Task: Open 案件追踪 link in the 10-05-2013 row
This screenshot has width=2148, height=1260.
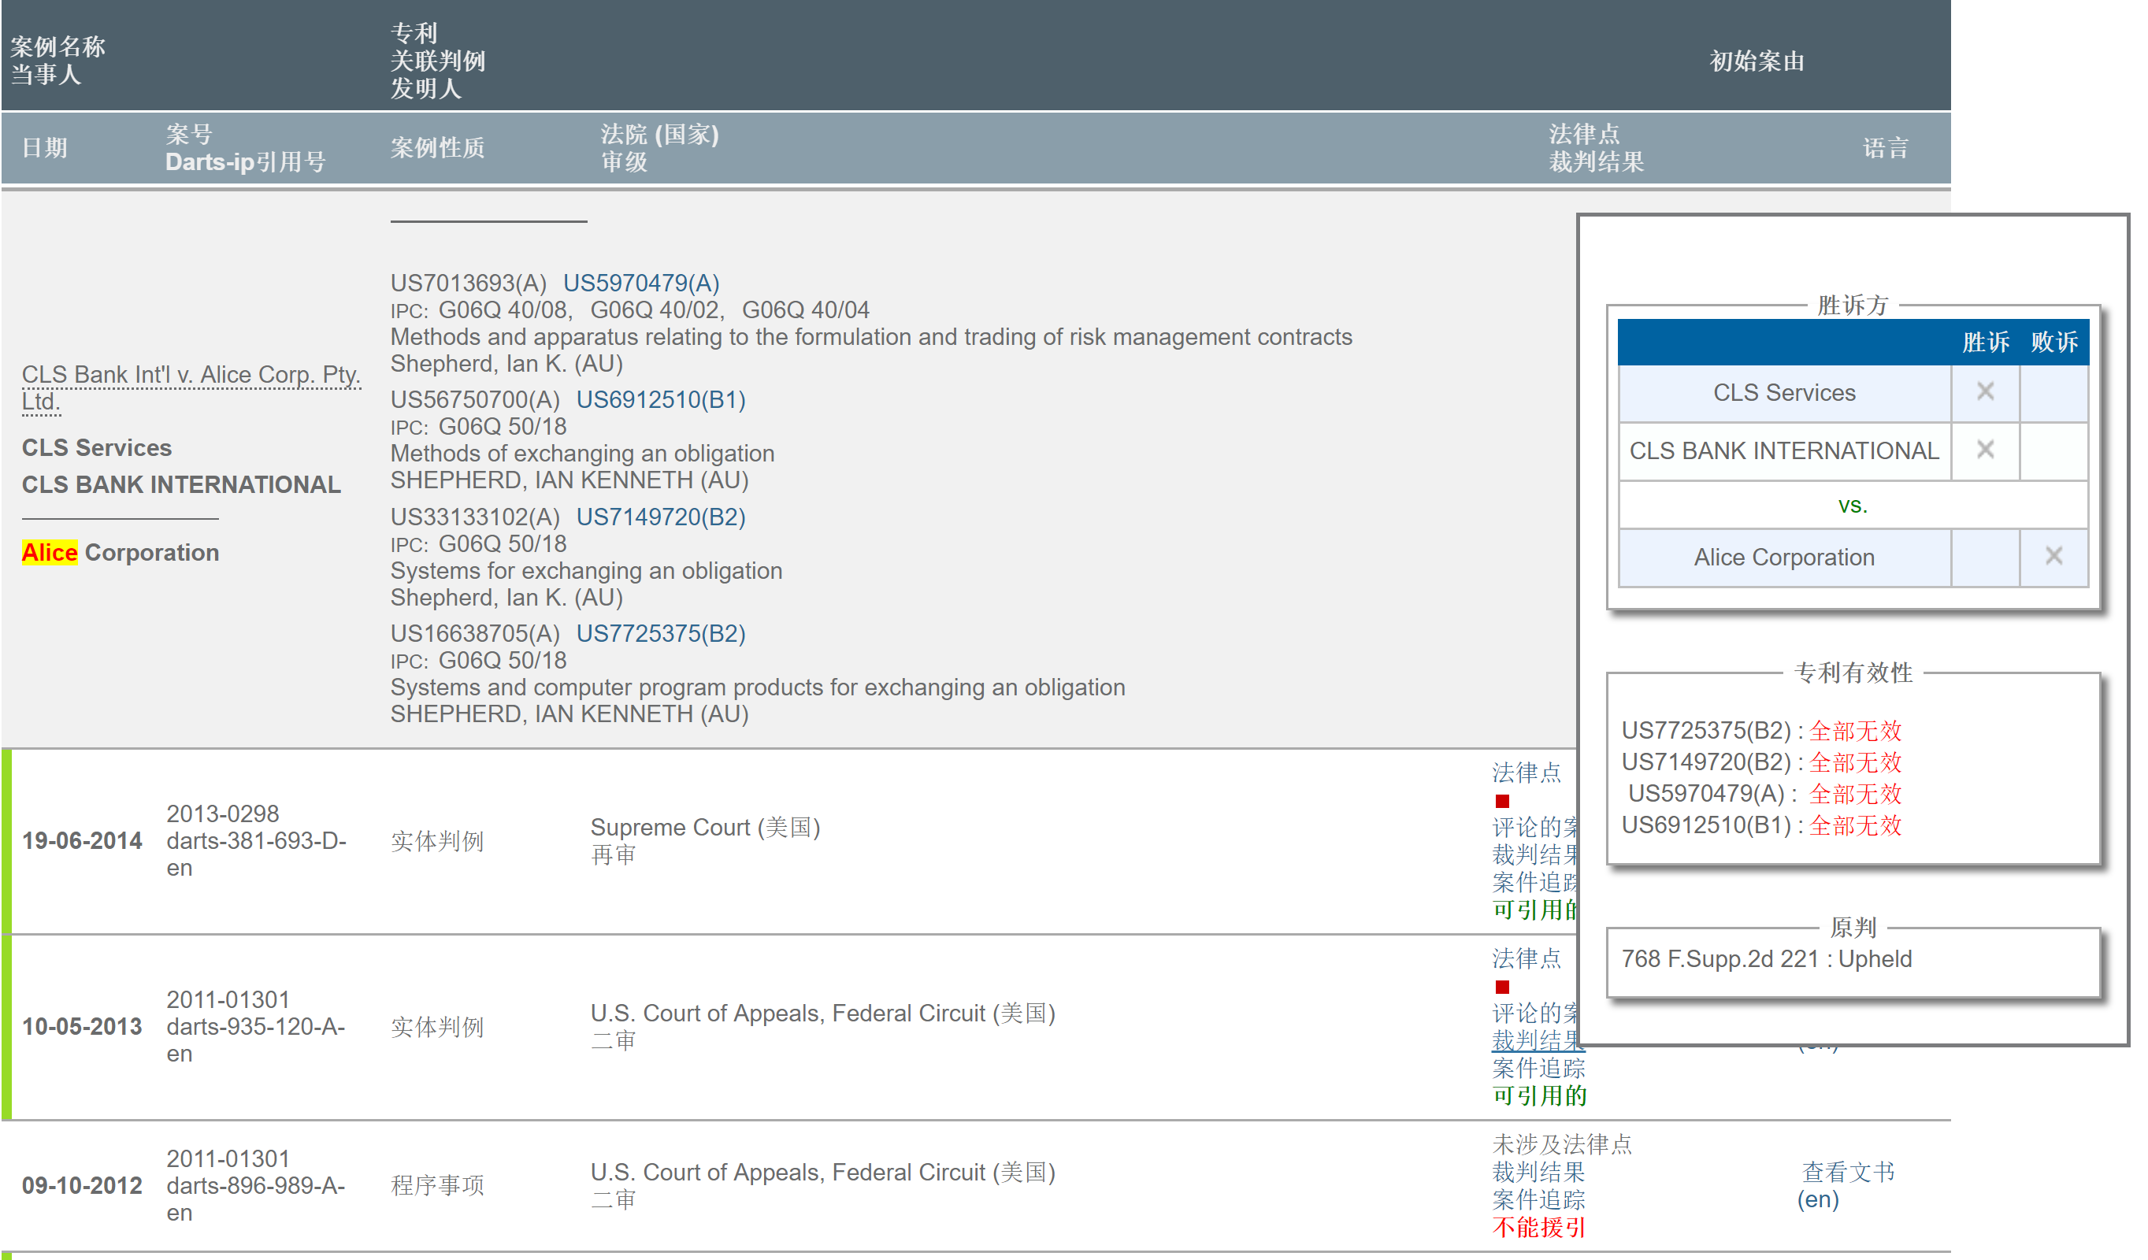Action: [1539, 1069]
